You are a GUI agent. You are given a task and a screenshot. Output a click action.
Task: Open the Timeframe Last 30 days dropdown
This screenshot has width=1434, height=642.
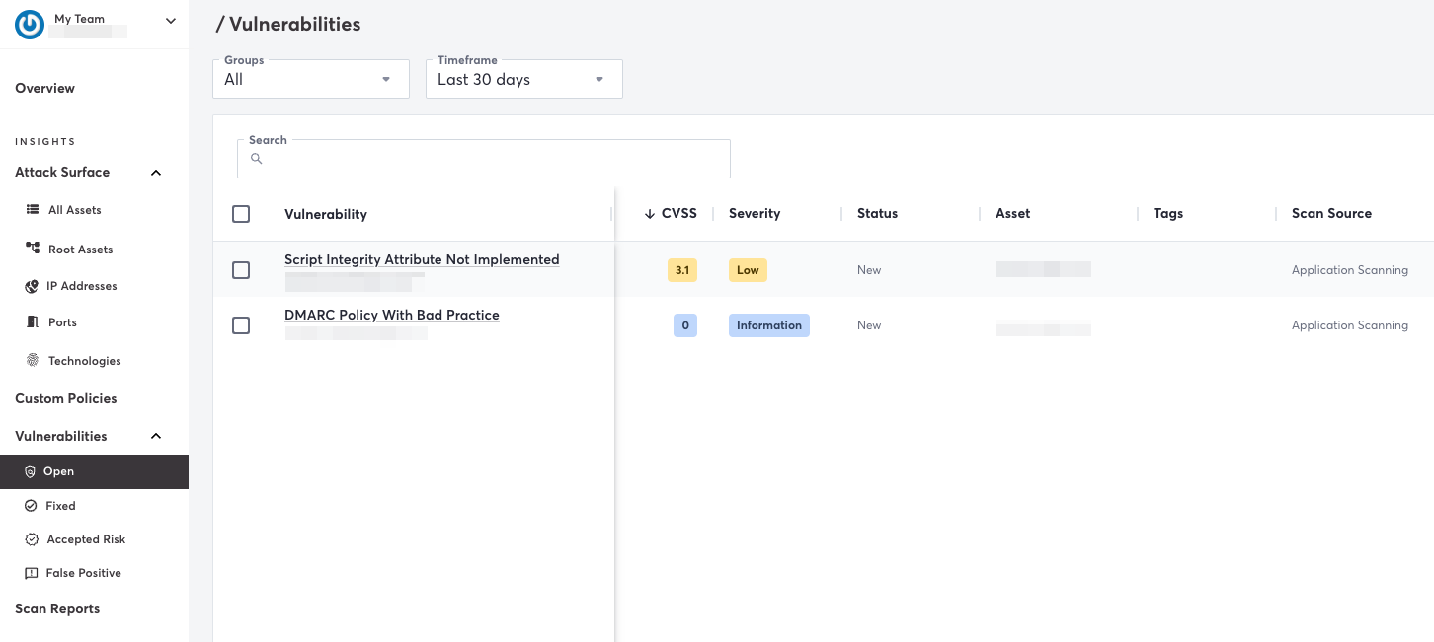524,79
